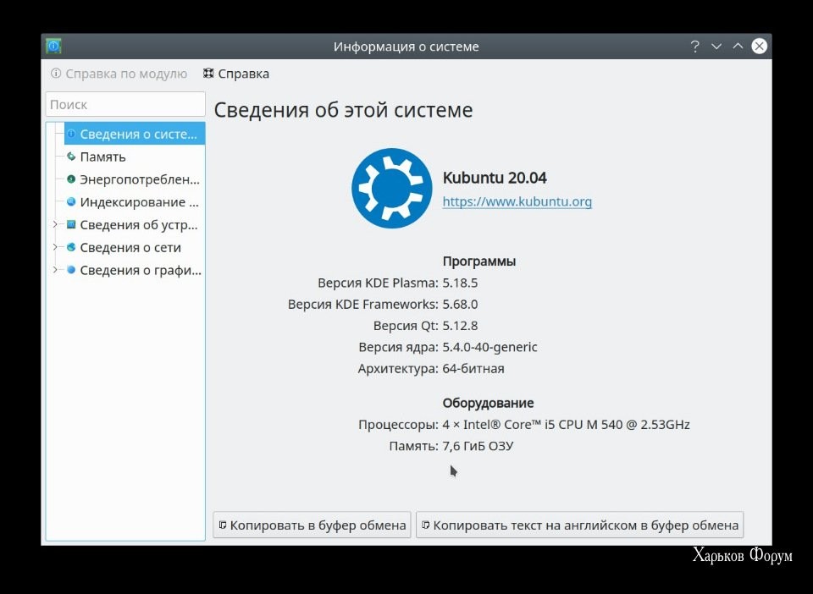
Task: Select the Сведения о графи... entry
Action: click(x=141, y=270)
